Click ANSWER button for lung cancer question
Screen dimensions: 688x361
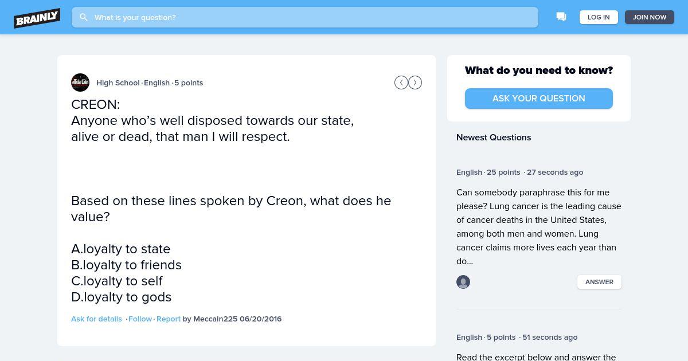click(x=599, y=282)
